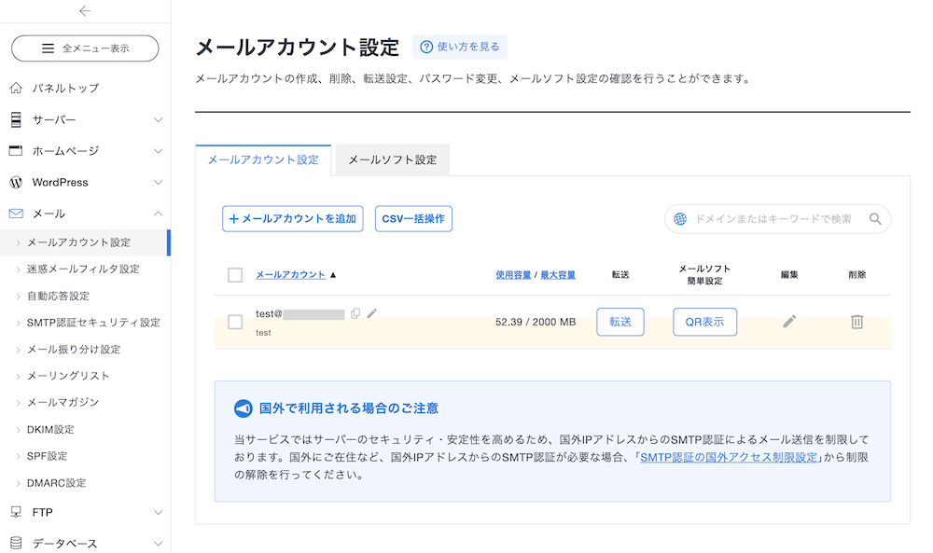Click the globe domain filter icon
Screen dimensions: 933x553
point(680,219)
